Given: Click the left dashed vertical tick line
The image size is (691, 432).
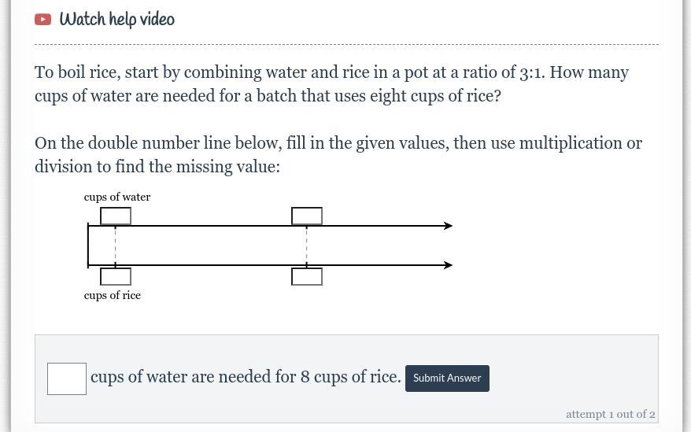Looking at the screenshot, I should click(x=116, y=246).
